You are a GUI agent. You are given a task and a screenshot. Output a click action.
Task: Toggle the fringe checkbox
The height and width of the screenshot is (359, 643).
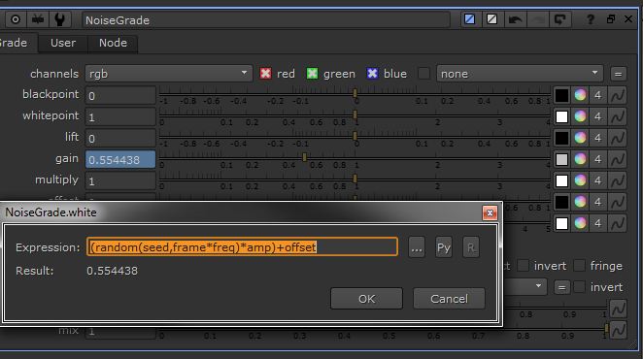pos(579,266)
